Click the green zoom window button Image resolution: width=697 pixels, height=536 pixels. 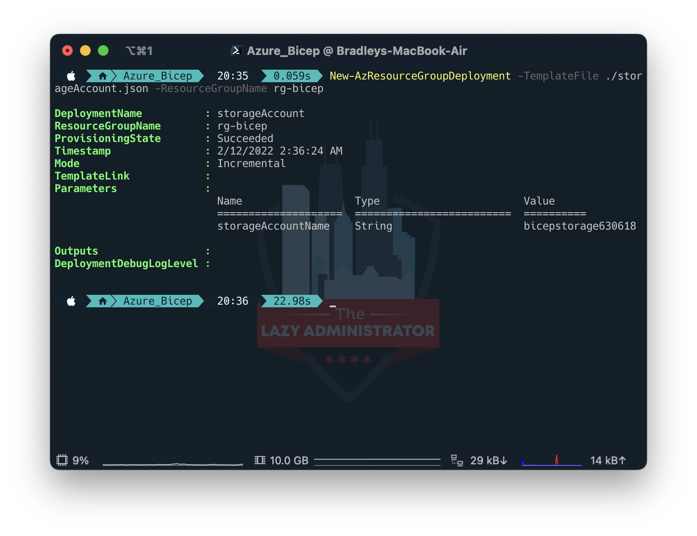[103, 50]
